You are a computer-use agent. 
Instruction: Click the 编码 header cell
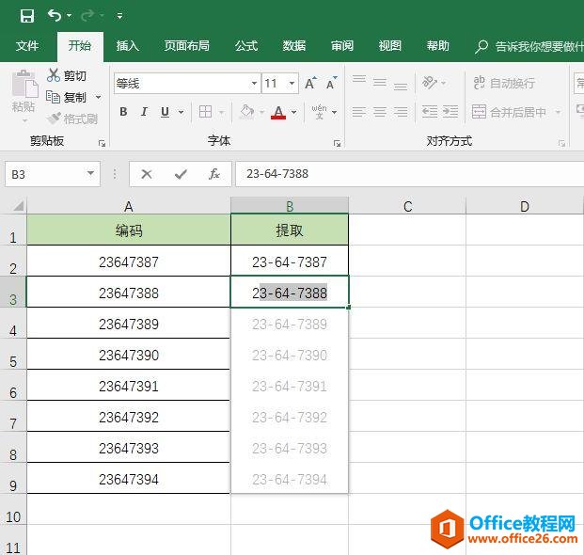[x=129, y=230]
